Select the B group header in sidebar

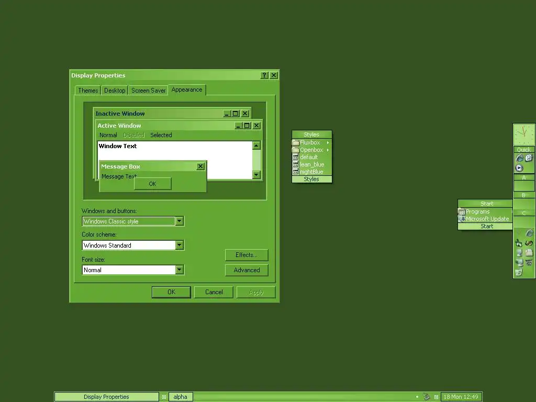(524, 195)
